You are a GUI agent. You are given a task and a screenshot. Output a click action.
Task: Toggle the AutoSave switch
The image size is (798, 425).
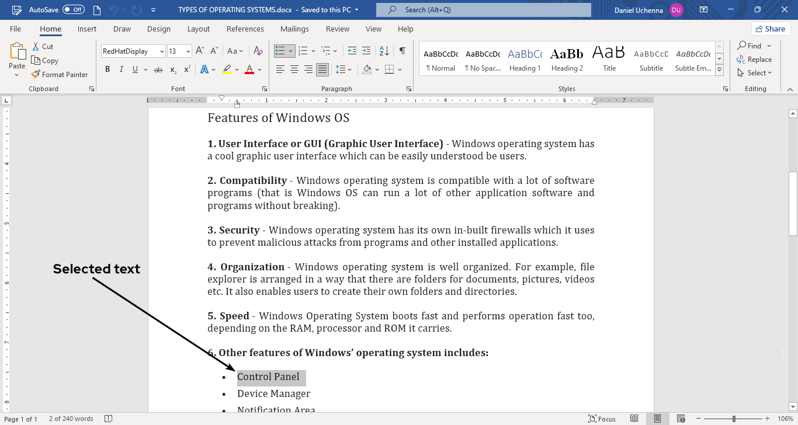point(74,10)
